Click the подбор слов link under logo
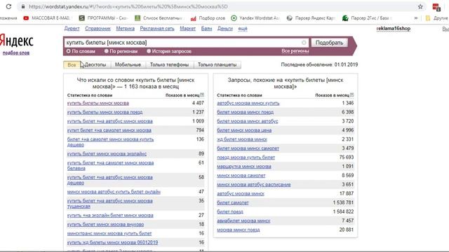Image resolution: width=449 pixels, height=252 pixels. [16, 53]
